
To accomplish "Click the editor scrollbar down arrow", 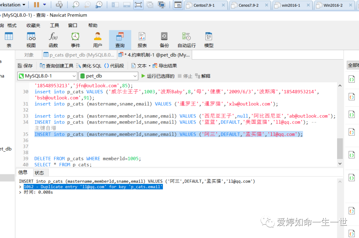I will (340, 163).
